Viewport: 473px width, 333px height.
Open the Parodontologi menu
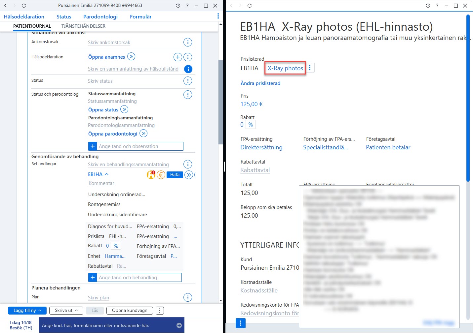pos(100,16)
